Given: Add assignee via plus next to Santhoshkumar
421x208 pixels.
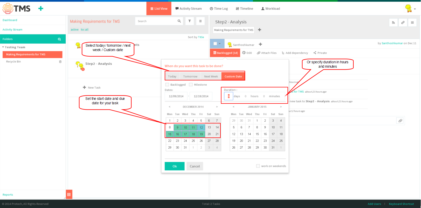Looking at the screenshot, I should 260,44.
